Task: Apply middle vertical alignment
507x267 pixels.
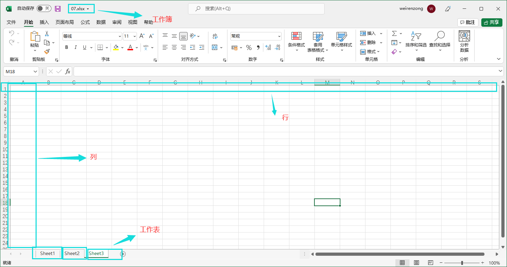Action: pyautogui.click(x=174, y=36)
